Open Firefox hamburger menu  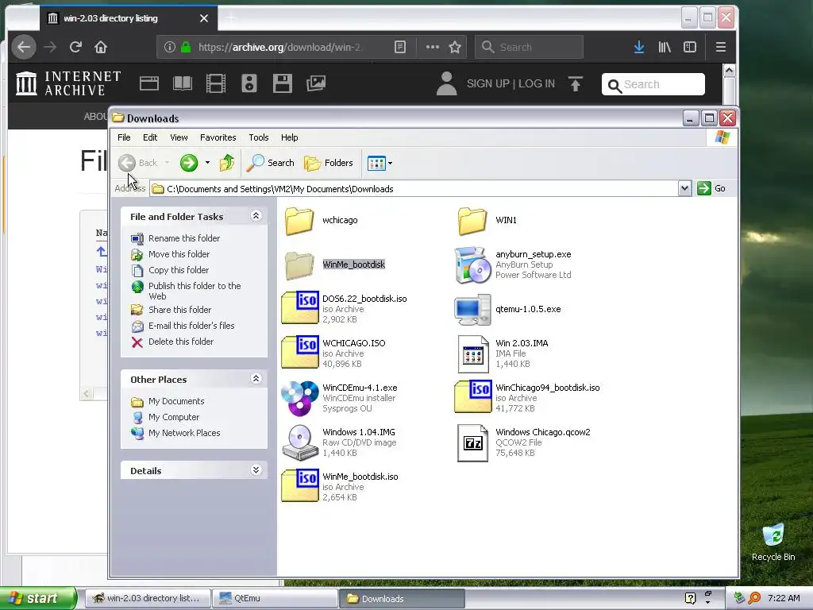pyautogui.click(x=720, y=47)
